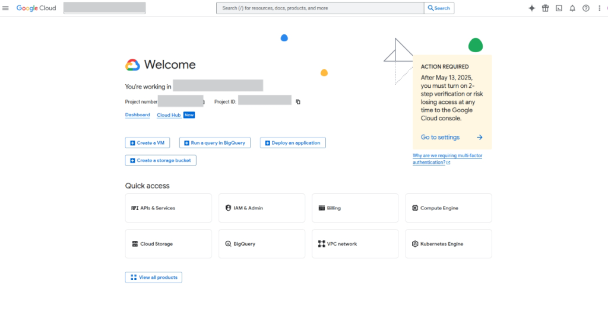Open the Billing quick access card
Screen dimensions: 608x315
click(x=355, y=208)
